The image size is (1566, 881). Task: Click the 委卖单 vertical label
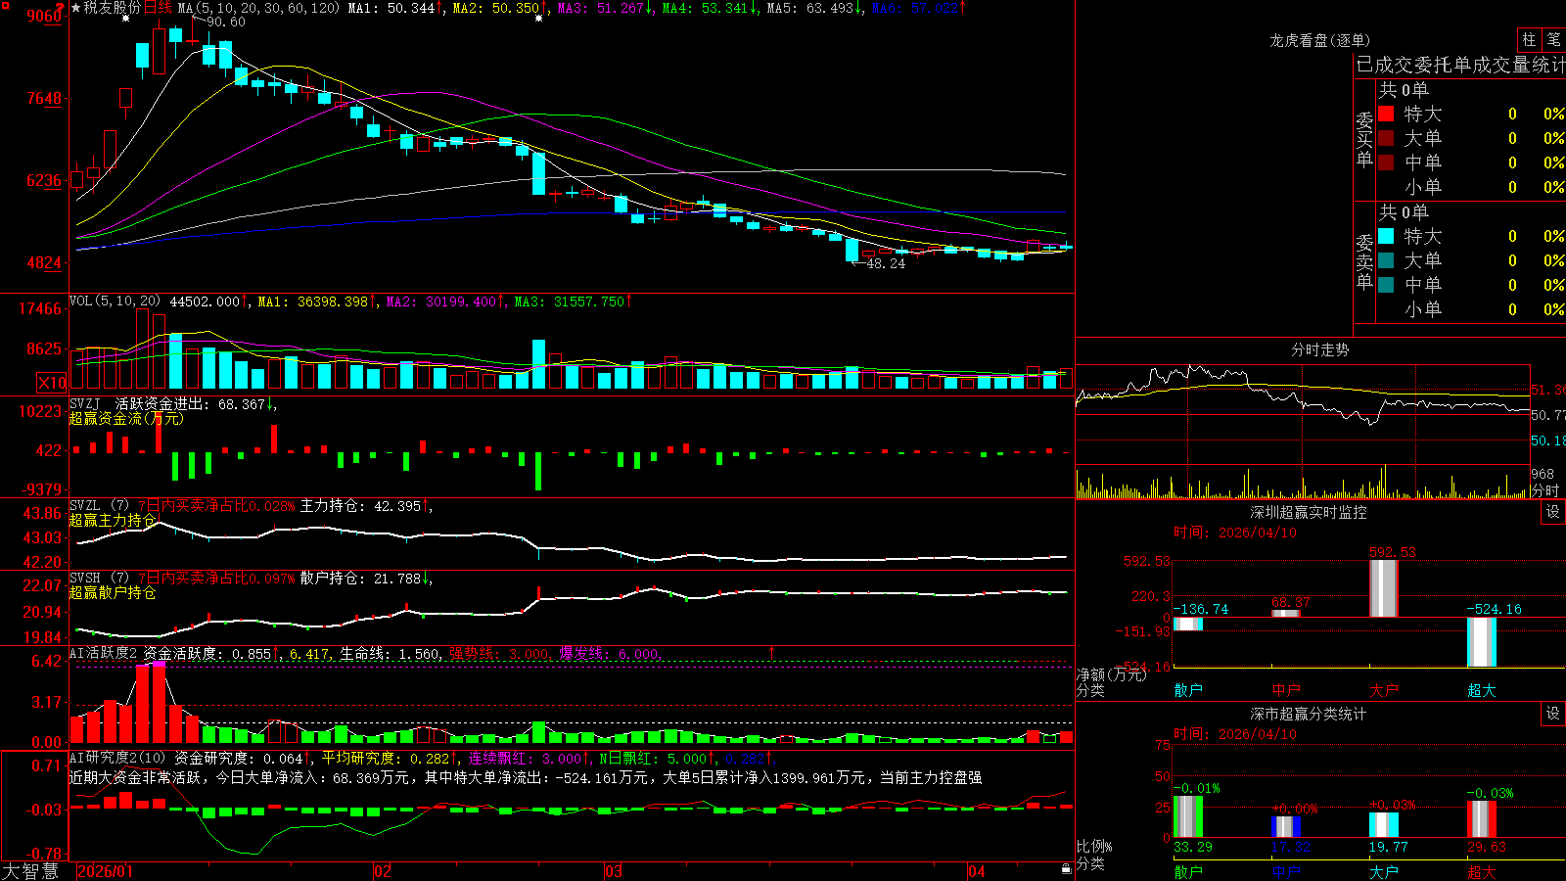click(1364, 261)
